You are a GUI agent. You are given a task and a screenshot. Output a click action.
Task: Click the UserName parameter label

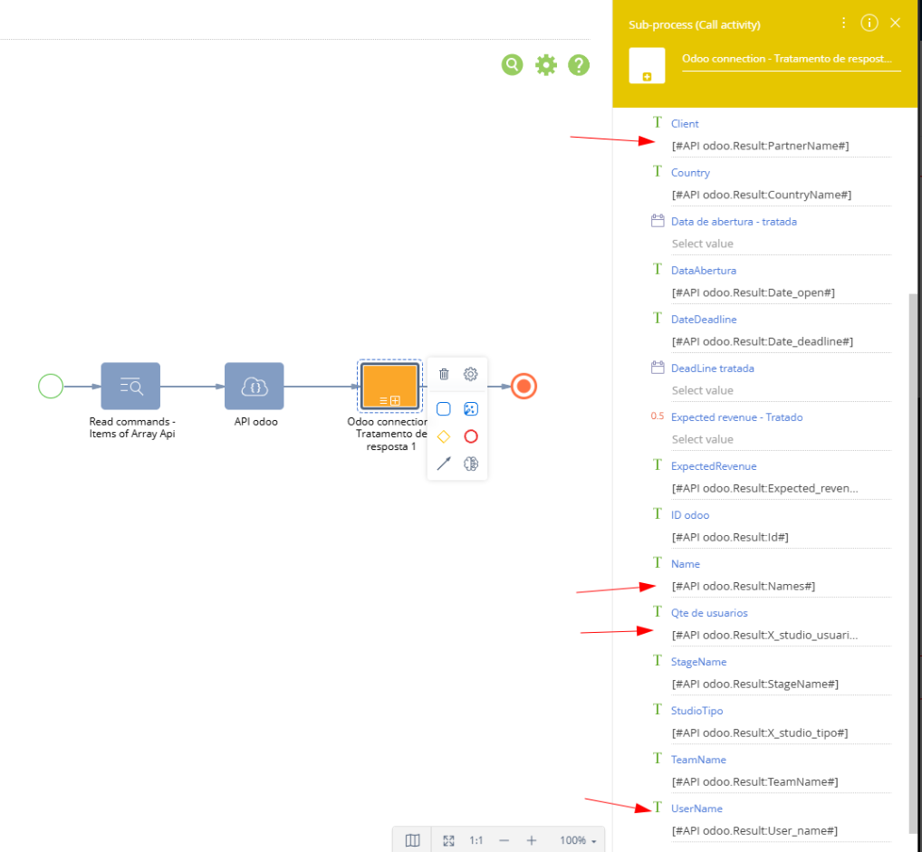tap(696, 809)
